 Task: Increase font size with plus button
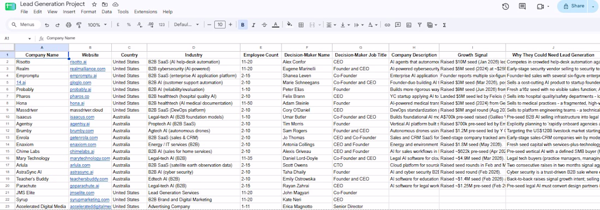coord(230,25)
